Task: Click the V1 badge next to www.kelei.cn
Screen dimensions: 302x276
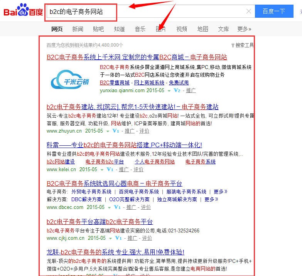Action: coord(110,169)
